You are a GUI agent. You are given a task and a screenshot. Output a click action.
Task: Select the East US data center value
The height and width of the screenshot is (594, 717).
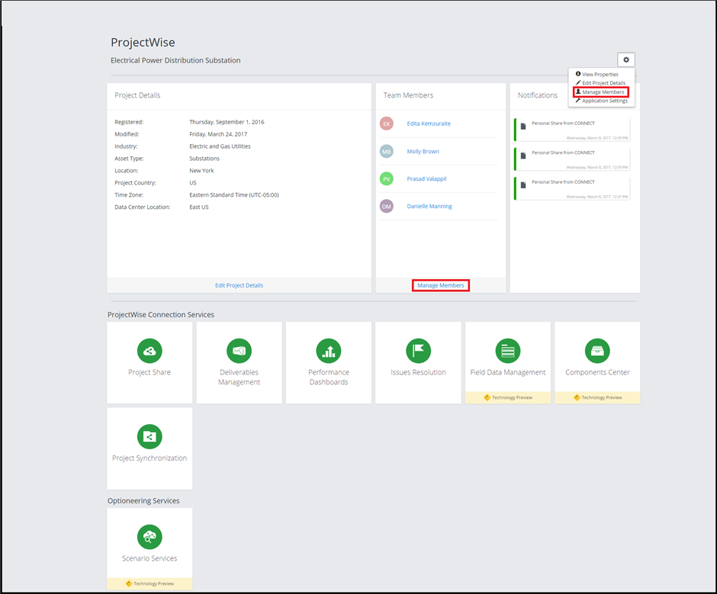coord(199,207)
